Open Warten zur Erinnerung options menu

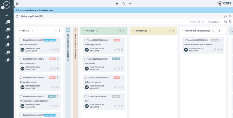[223, 31]
